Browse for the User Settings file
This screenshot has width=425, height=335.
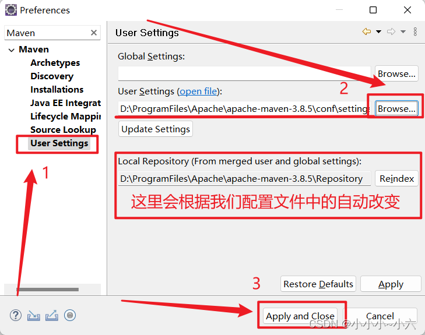point(396,108)
